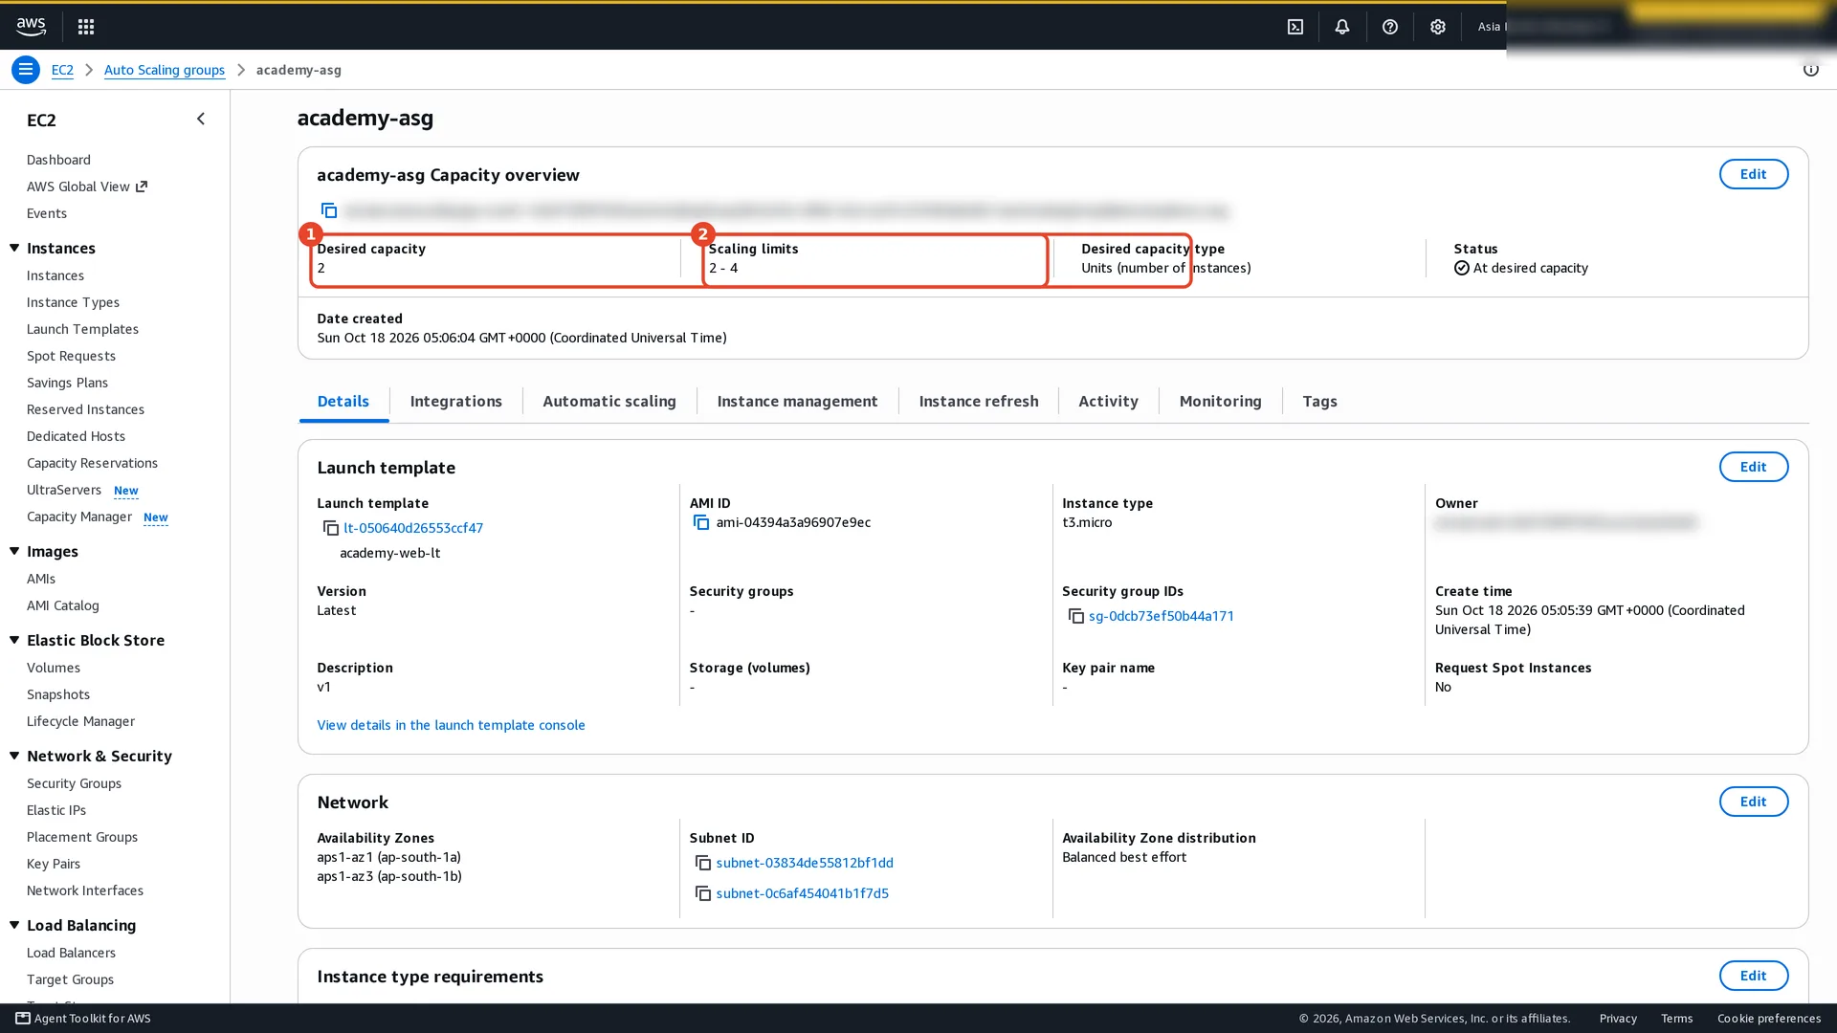Click the external link icon beside AWS Global View
This screenshot has height=1033, width=1837.
pyautogui.click(x=142, y=187)
